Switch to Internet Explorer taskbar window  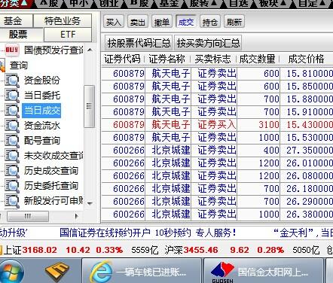click(x=142, y=272)
